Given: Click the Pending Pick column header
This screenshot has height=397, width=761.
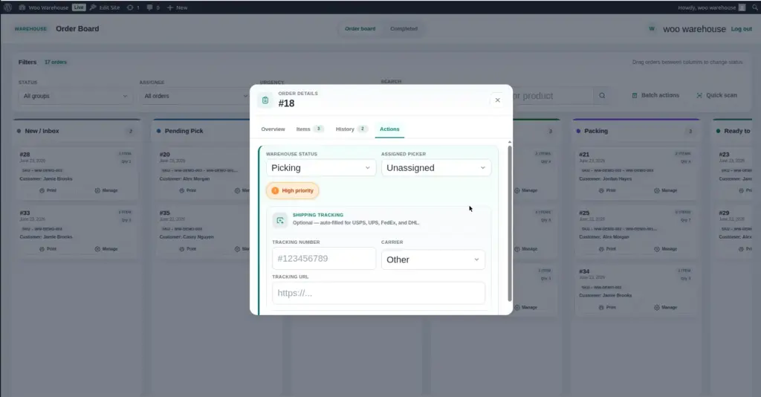Looking at the screenshot, I should 184,131.
